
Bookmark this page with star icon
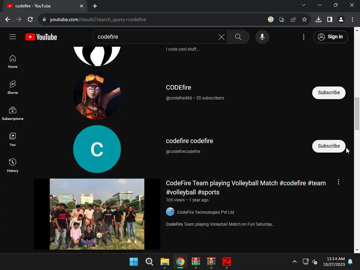304,19
